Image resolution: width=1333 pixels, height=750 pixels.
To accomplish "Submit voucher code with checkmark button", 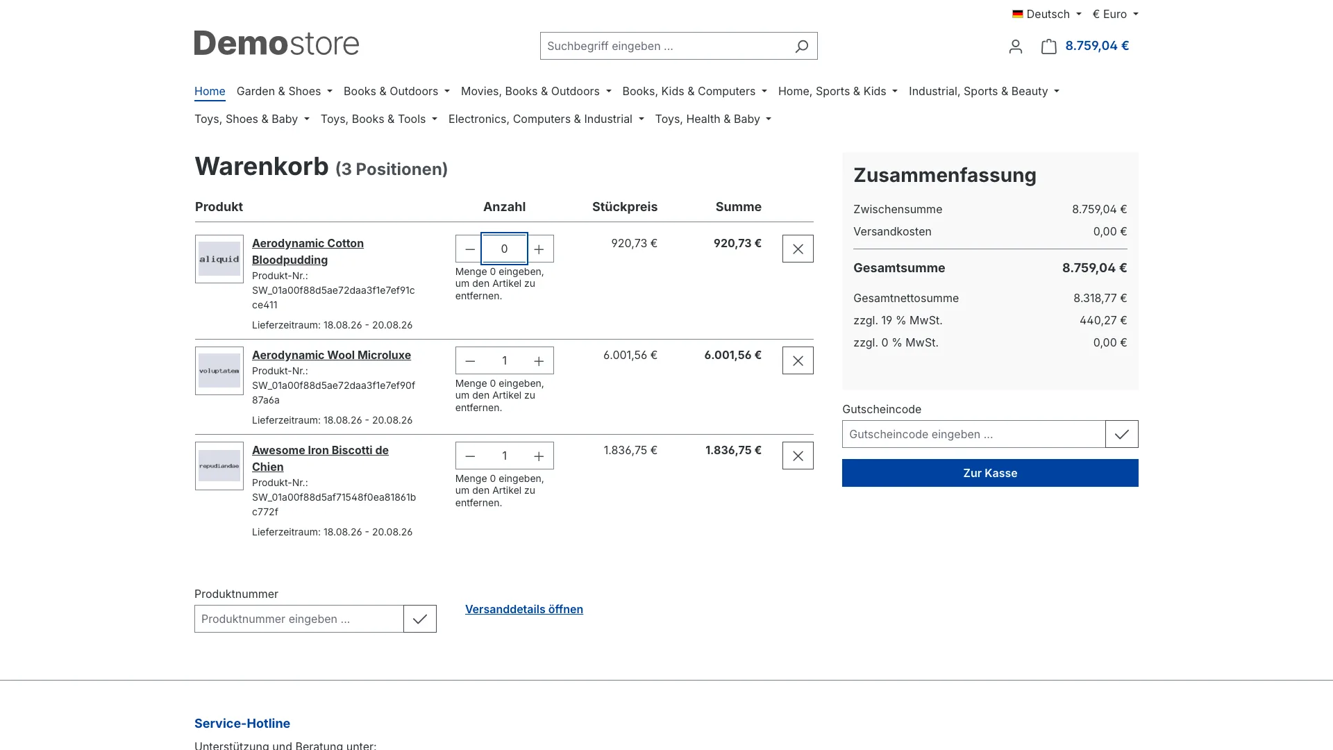I will coord(1122,434).
